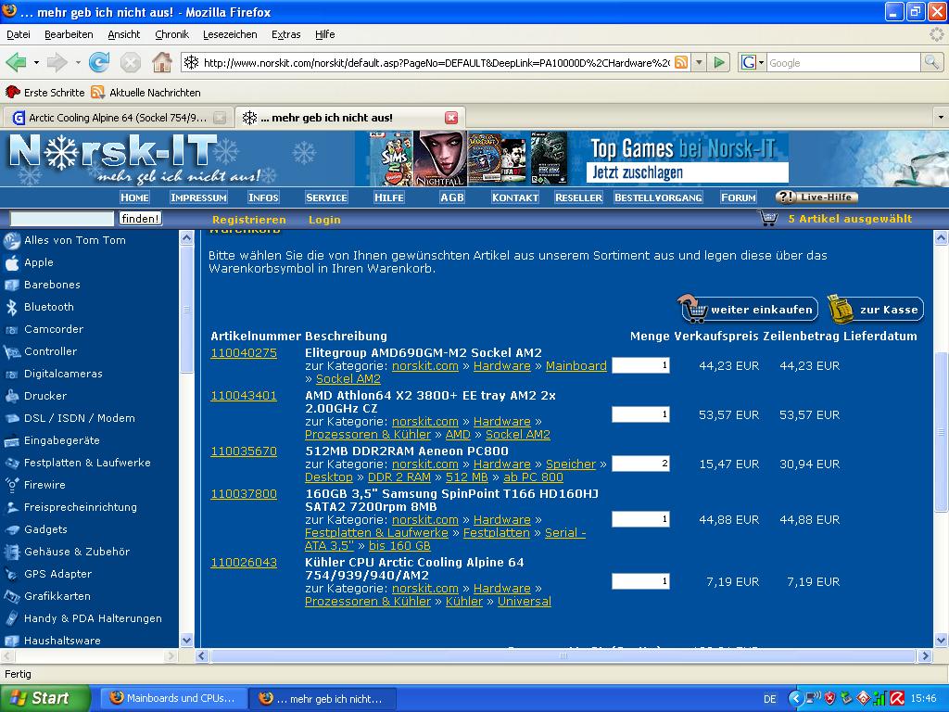949x712 pixels.
Task: Click quantity field for 512MB DDR2RAM Aeneon
Action: click(x=640, y=464)
